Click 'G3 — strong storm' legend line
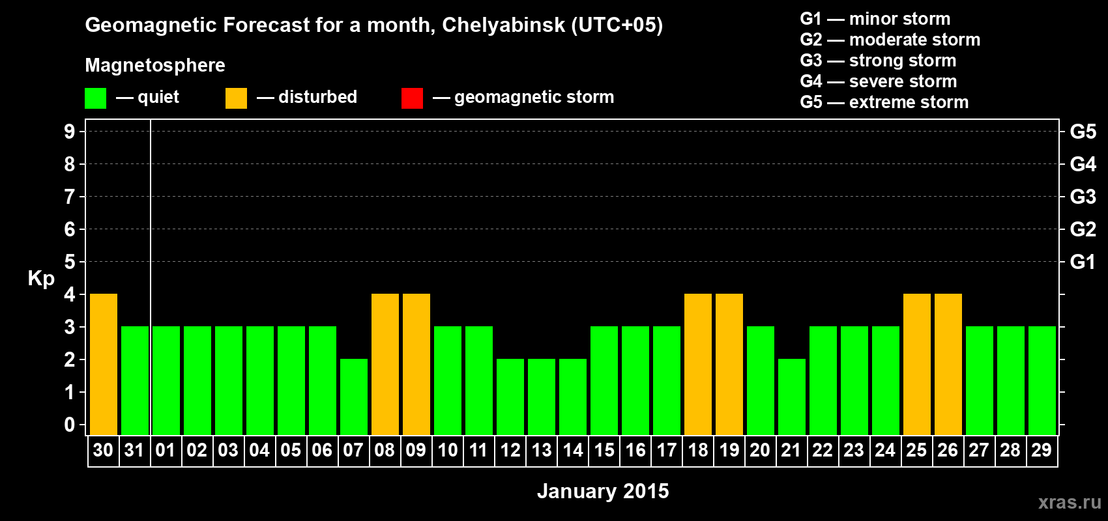1108x521 pixels. (878, 61)
